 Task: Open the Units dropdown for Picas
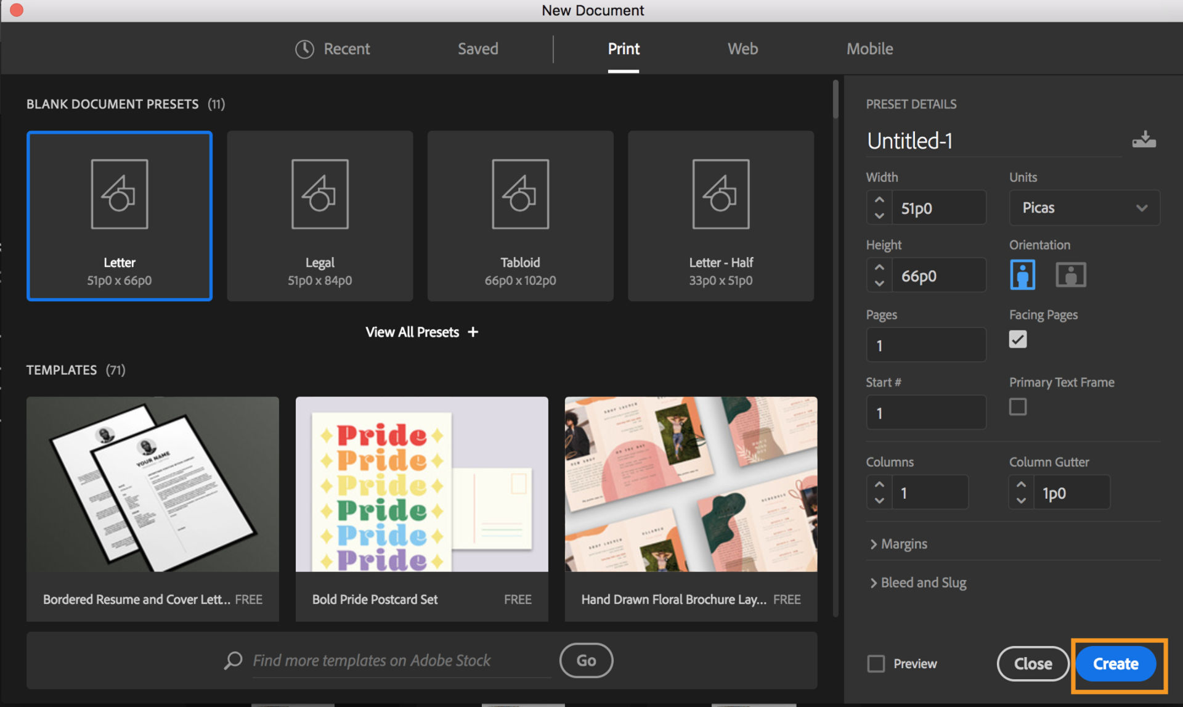pos(1081,207)
